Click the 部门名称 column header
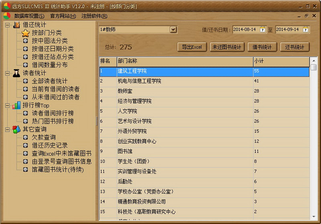321x224 pixels. click(x=185, y=62)
